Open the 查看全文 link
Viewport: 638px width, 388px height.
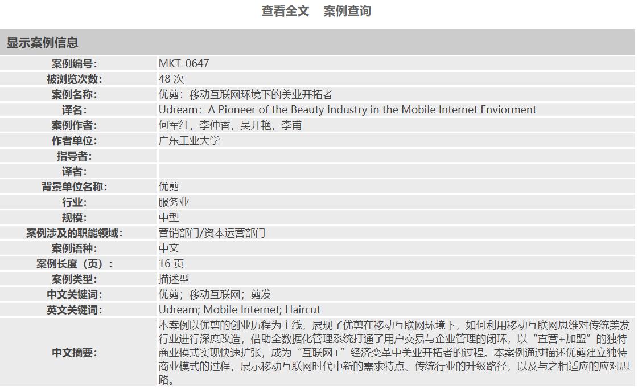[x=285, y=11]
